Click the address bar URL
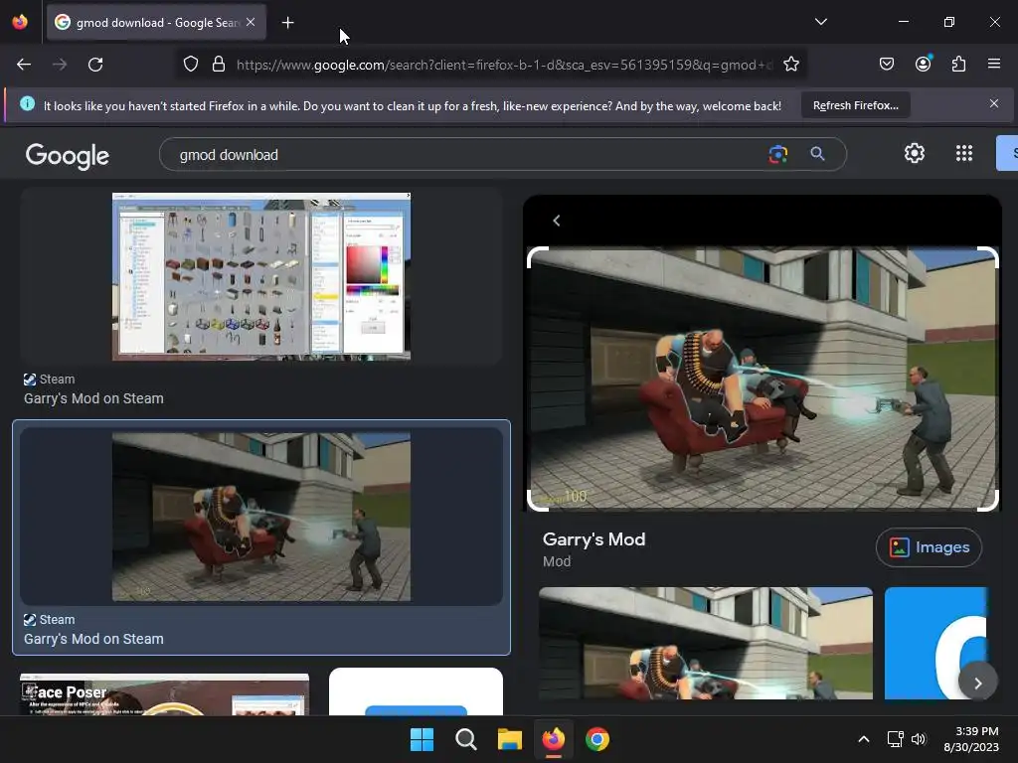 coord(504,65)
